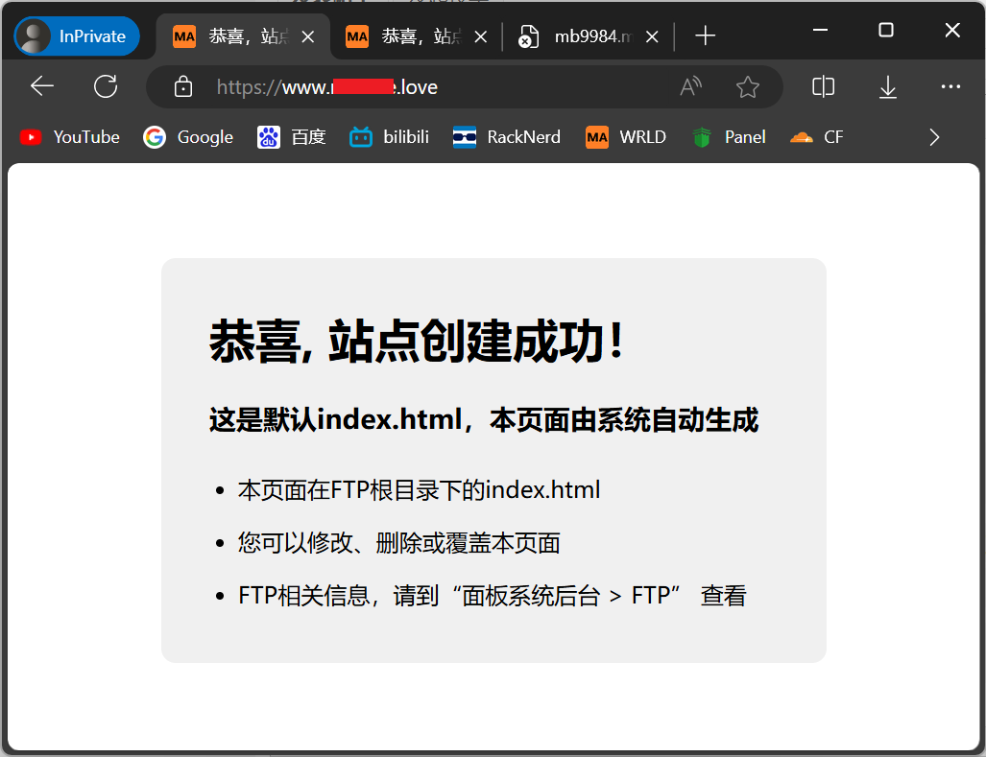Screen dimensions: 986x757
Task: Click text 您可以修改、删除或覆盖本页面
Action: click(398, 543)
